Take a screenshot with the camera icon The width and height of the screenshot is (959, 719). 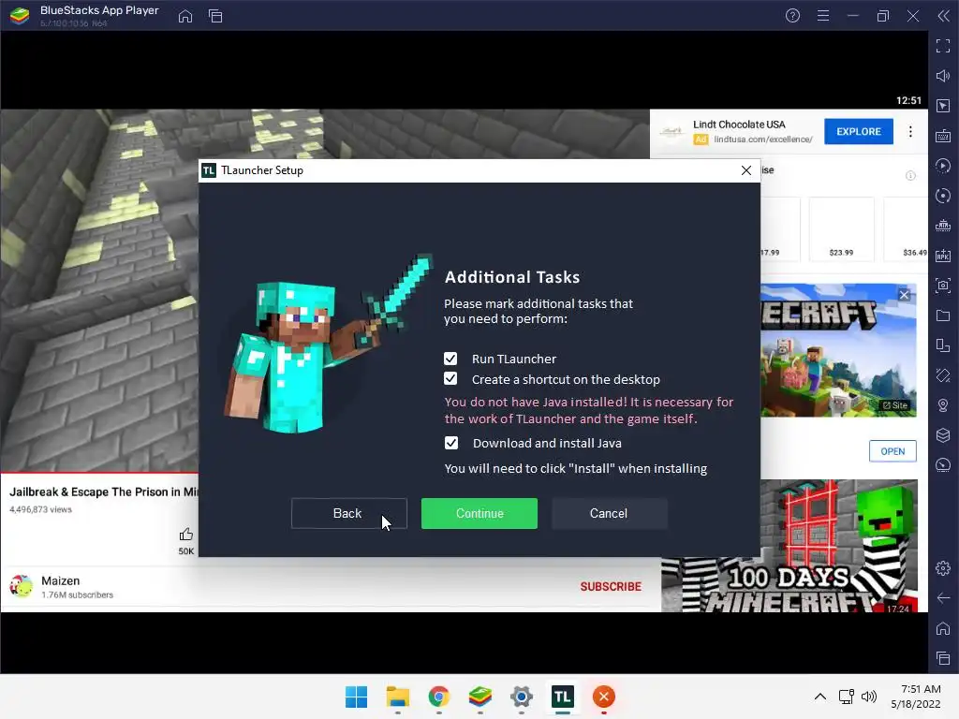[x=942, y=286]
